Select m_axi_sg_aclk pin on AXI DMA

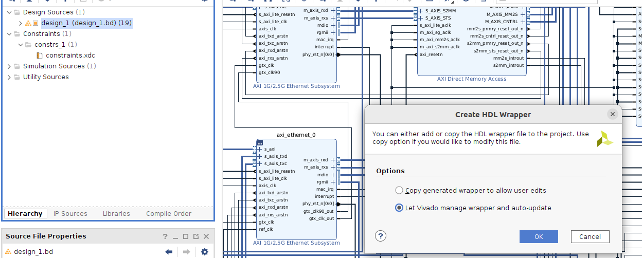coord(435,32)
